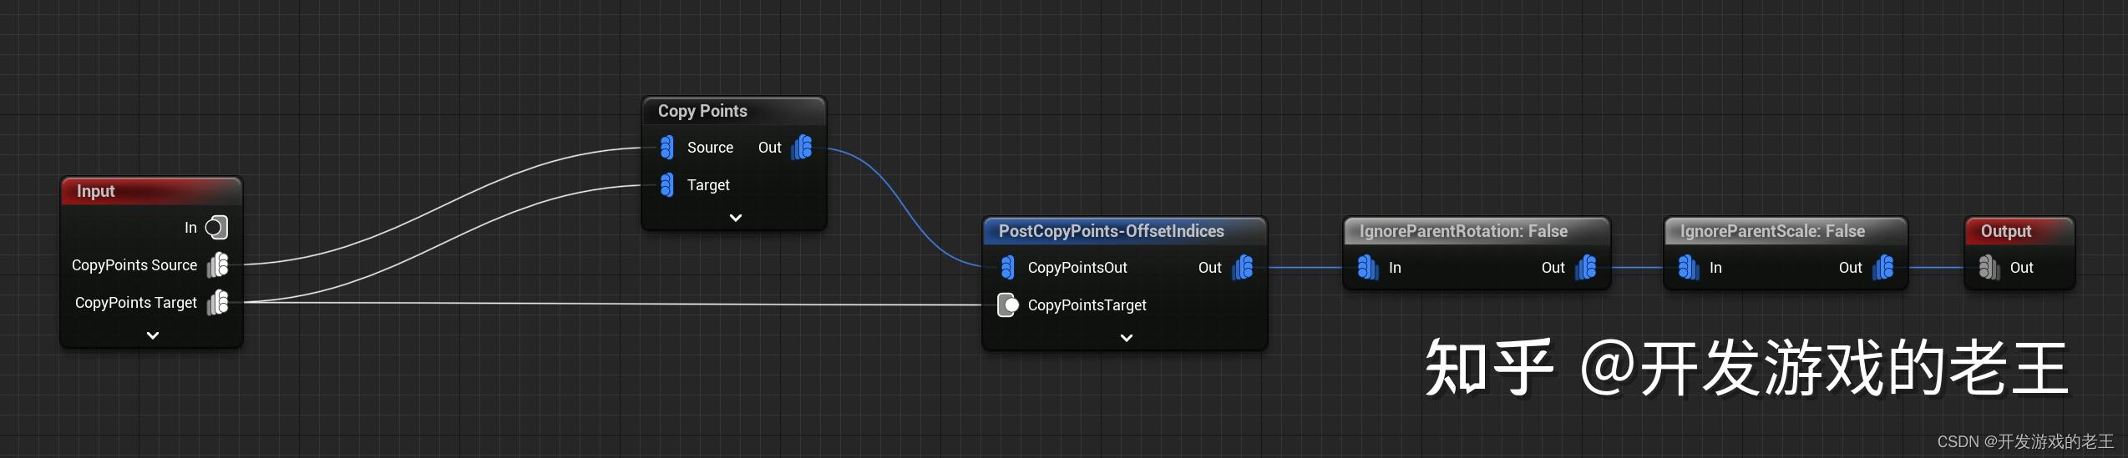Click the Output node's Out pin
This screenshot has width=2128, height=458.
(1989, 268)
